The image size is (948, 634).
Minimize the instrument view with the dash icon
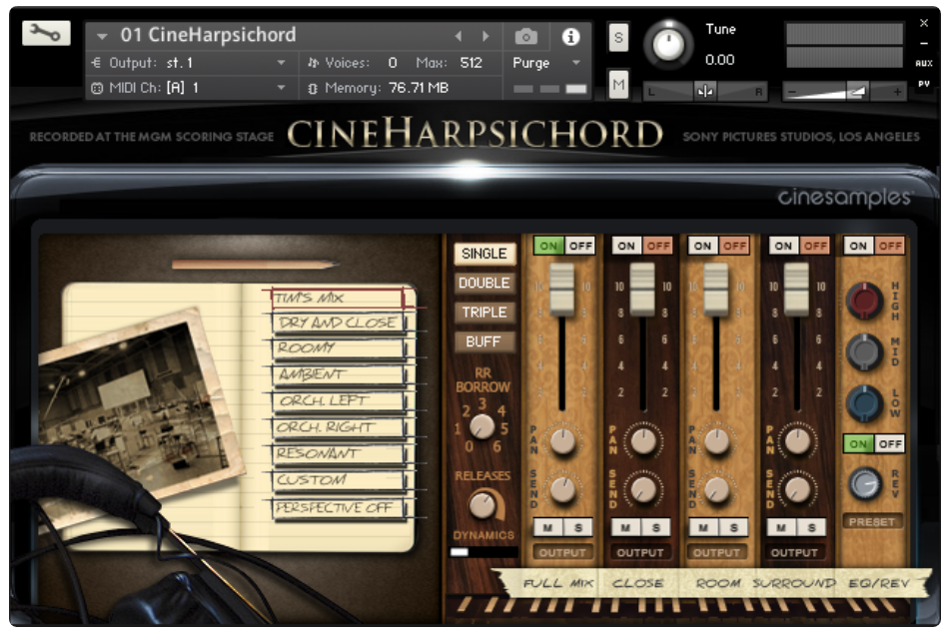pos(924,44)
